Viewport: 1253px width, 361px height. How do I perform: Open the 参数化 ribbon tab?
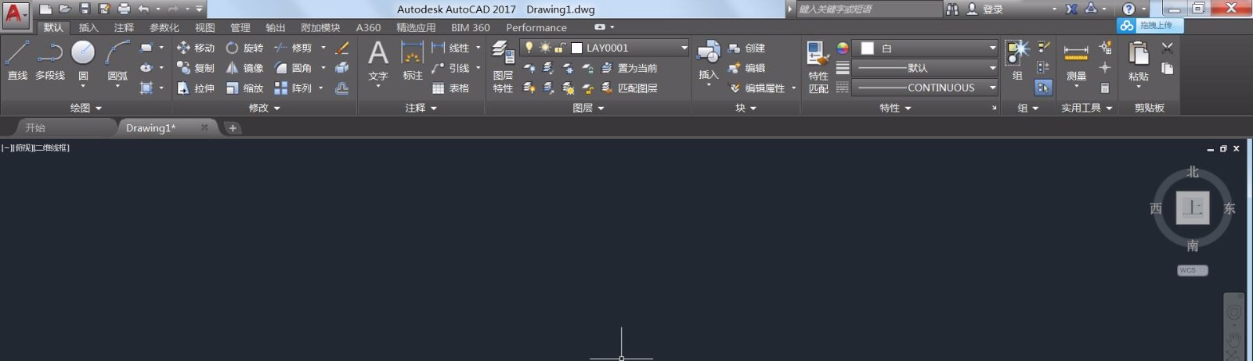[164, 27]
